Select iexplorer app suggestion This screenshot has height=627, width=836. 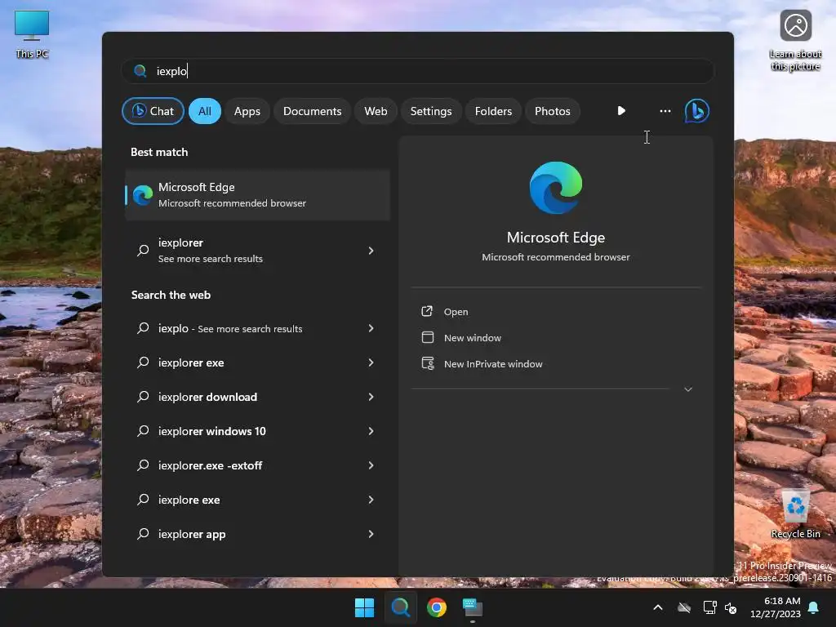257,534
